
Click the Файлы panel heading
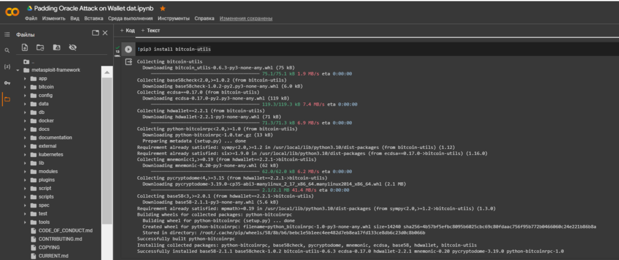(25, 34)
